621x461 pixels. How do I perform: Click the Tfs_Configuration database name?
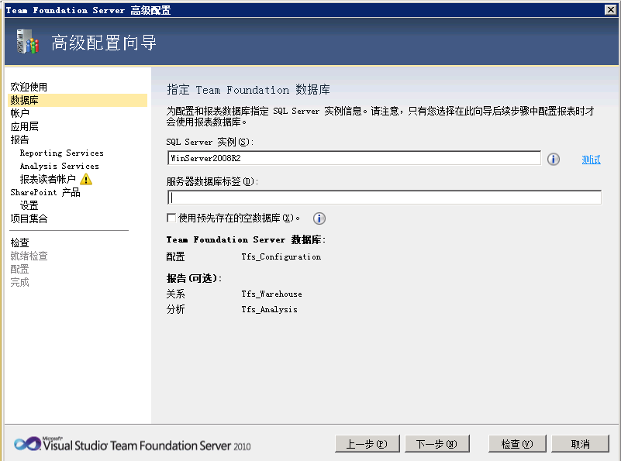tap(281, 256)
